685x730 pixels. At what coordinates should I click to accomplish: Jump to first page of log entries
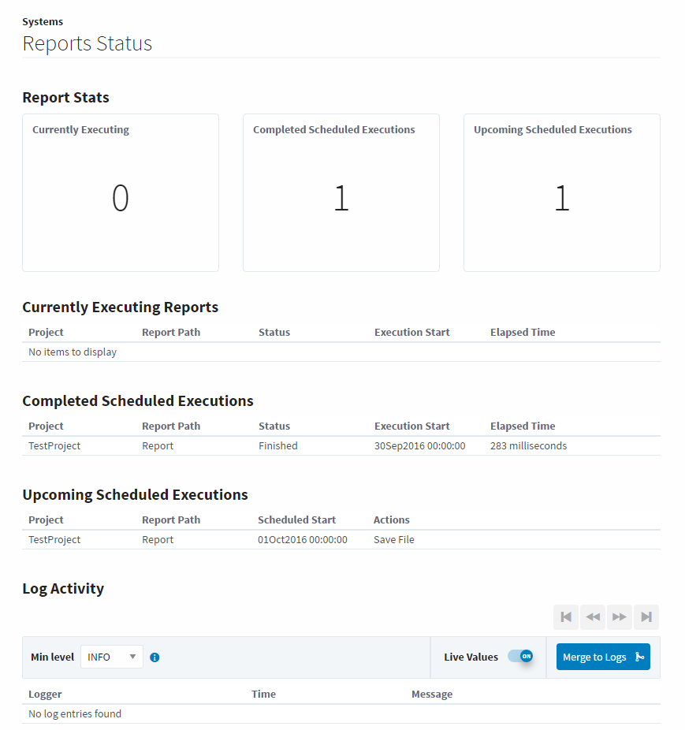pyautogui.click(x=566, y=617)
